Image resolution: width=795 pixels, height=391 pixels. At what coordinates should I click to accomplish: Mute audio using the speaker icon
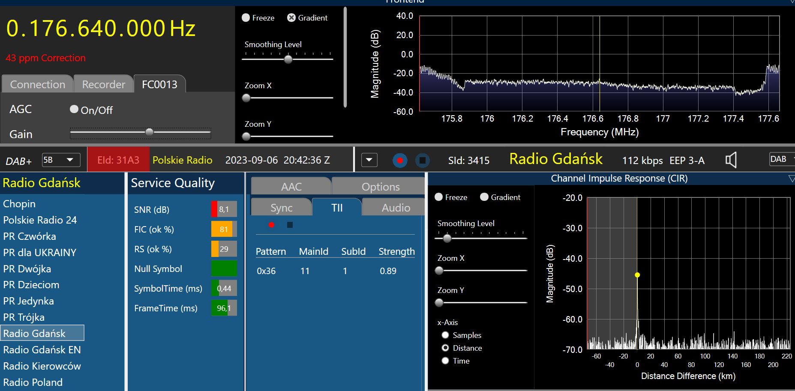[x=731, y=160]
